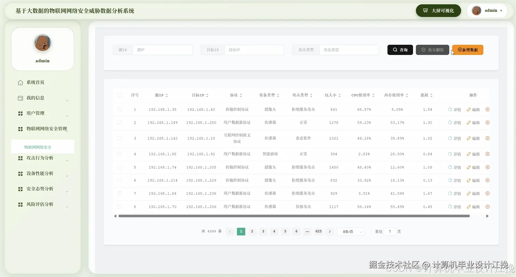Delete row 7 with red circle icon
Screen dimensions: 516x277
click(x=487, y=193)
